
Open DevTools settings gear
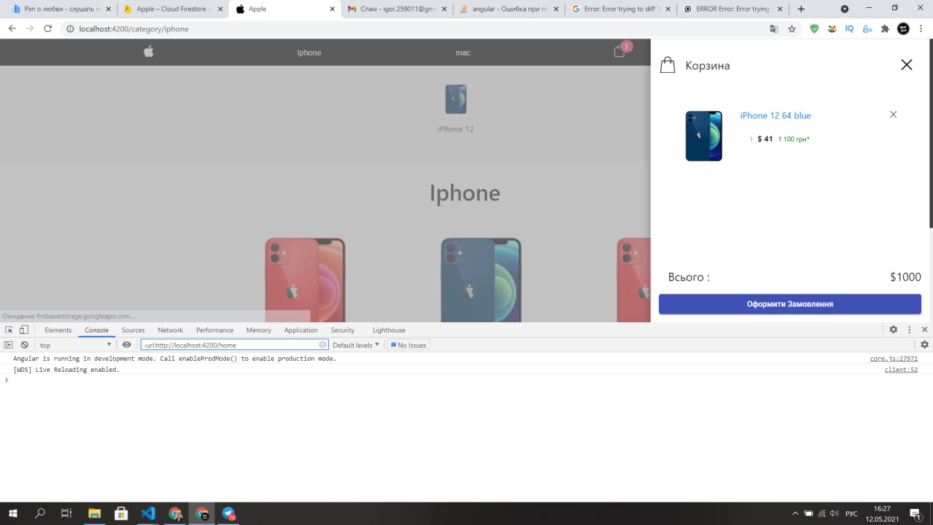[x=894, y=330]
